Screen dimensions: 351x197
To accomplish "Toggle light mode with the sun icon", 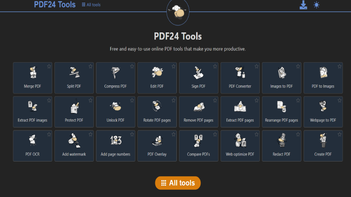I will coord(316,5).
